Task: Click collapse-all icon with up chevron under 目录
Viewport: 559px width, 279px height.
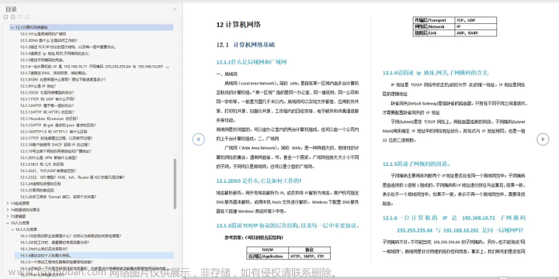Action: [x=13, y=17]
